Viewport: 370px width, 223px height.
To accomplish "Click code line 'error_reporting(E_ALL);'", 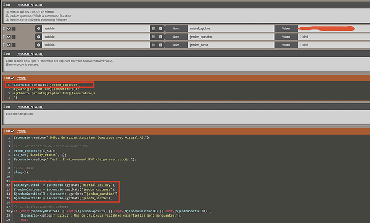I will [34, 151].
